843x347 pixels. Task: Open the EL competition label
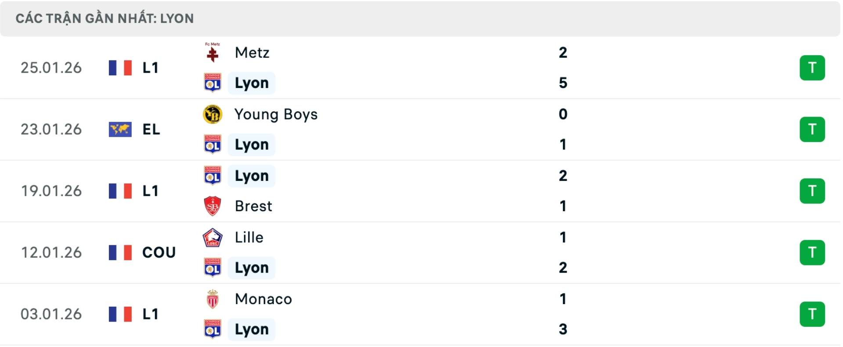point(151,129)
